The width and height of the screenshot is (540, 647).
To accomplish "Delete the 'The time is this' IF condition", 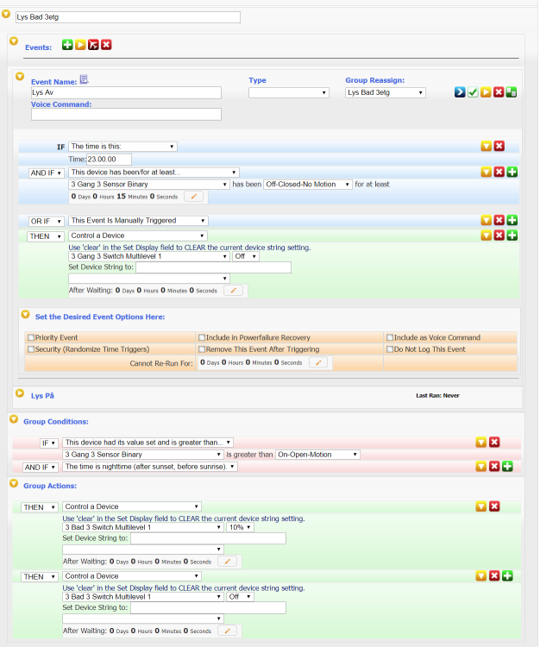I will click(x=499, y=147).
